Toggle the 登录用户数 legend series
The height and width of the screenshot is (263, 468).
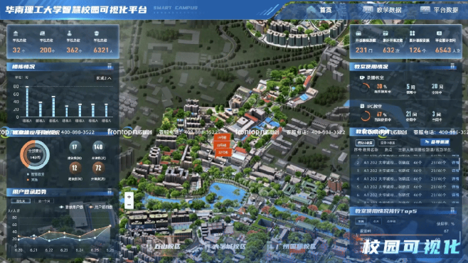coord(72,207)
